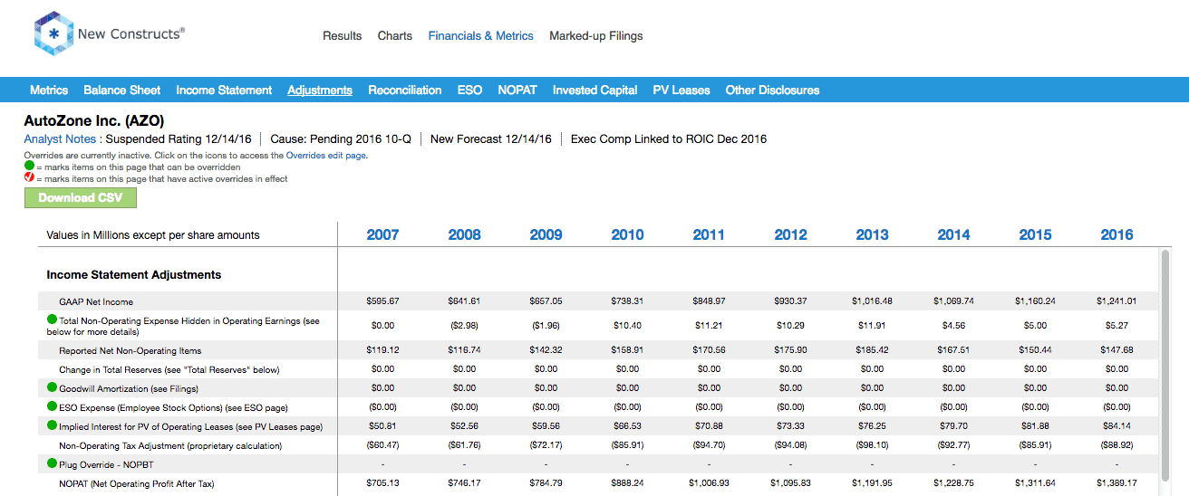Click the 2012 column year header
Image resolution: width=1189 pixels, height=496 pixels.
790,234
